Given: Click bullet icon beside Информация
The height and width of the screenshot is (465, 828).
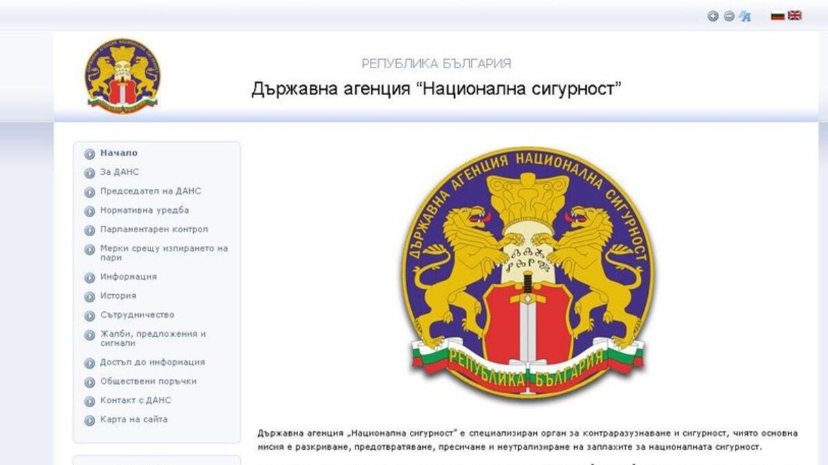Looking at the screenshot, I should point(89,278).
